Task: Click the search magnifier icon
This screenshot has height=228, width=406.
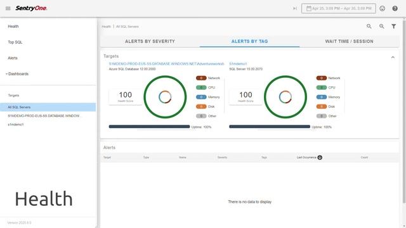Action: click(369, 26)
